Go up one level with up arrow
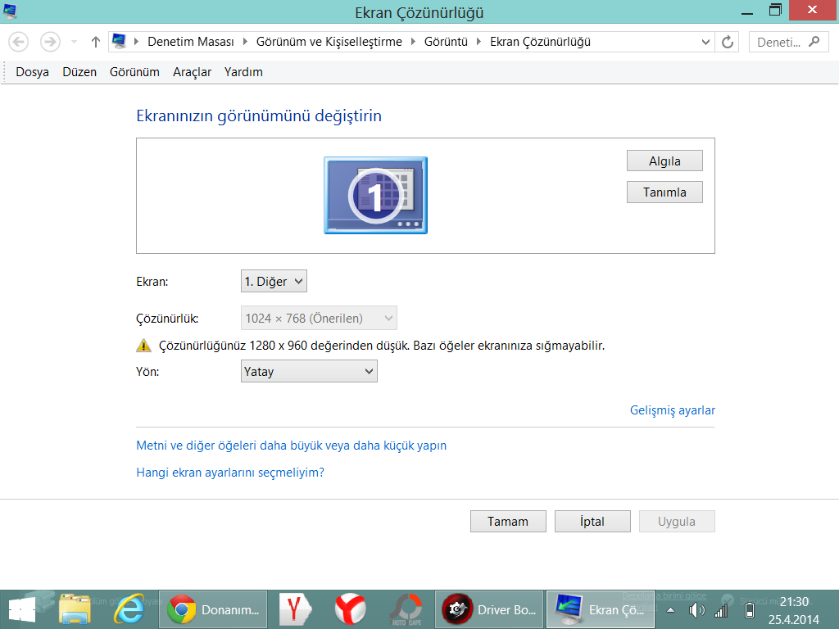 coord(96,42)
